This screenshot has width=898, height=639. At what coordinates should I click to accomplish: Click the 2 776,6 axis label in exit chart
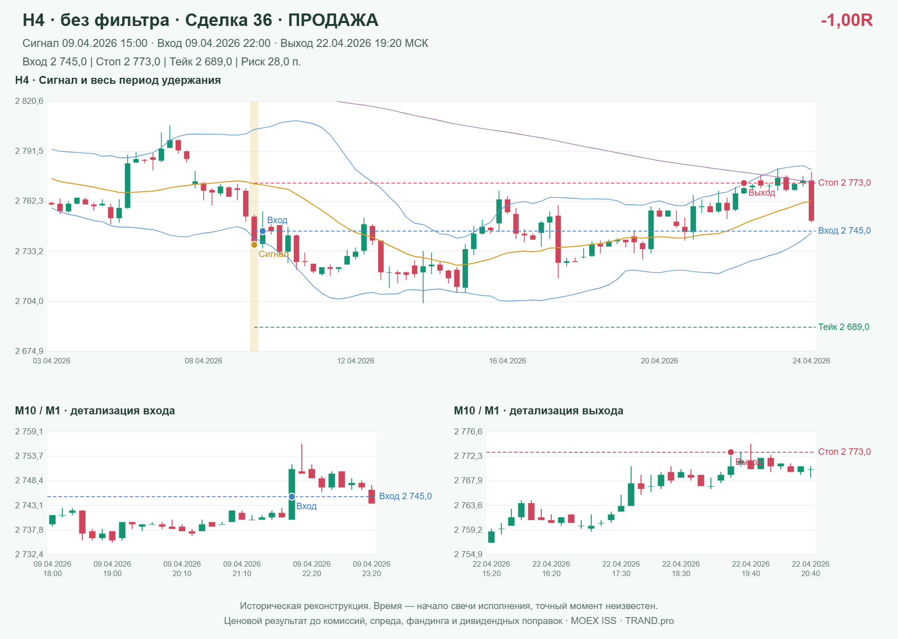[468, 432]
